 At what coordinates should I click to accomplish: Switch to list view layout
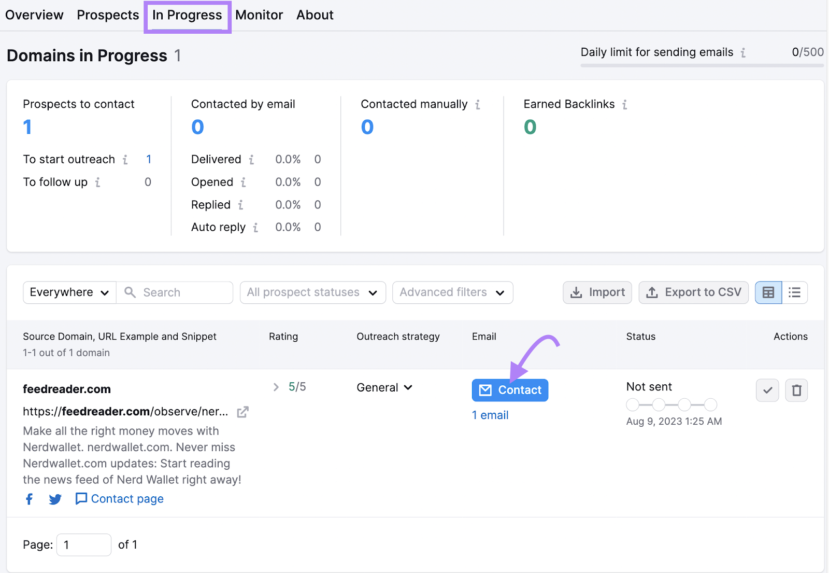pyautogui.click(x=794, y=292)
